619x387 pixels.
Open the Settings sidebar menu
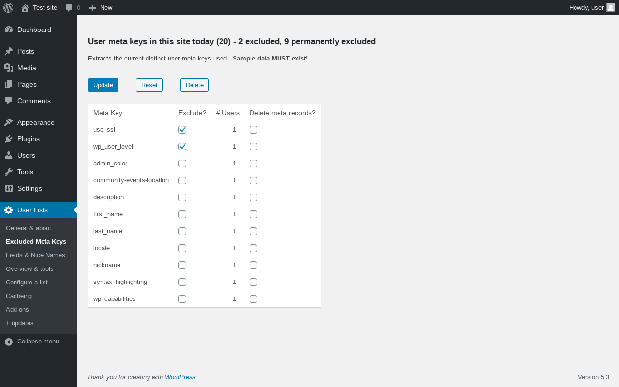point(29,188)
